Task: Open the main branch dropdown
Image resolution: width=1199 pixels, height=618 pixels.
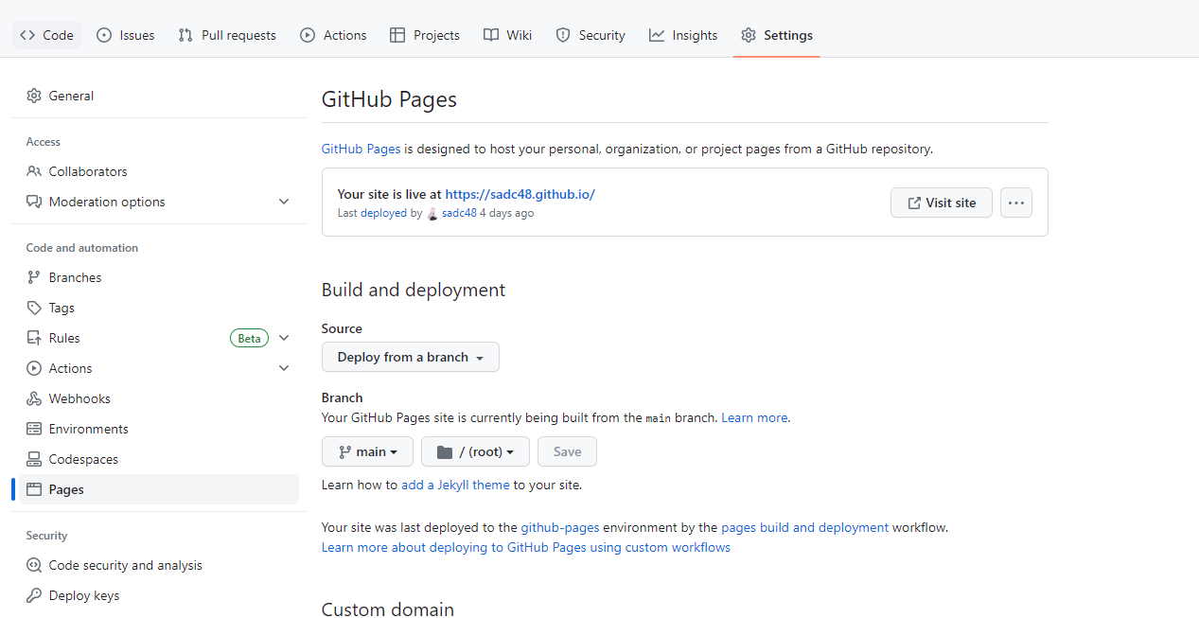Action: [367, 451]
